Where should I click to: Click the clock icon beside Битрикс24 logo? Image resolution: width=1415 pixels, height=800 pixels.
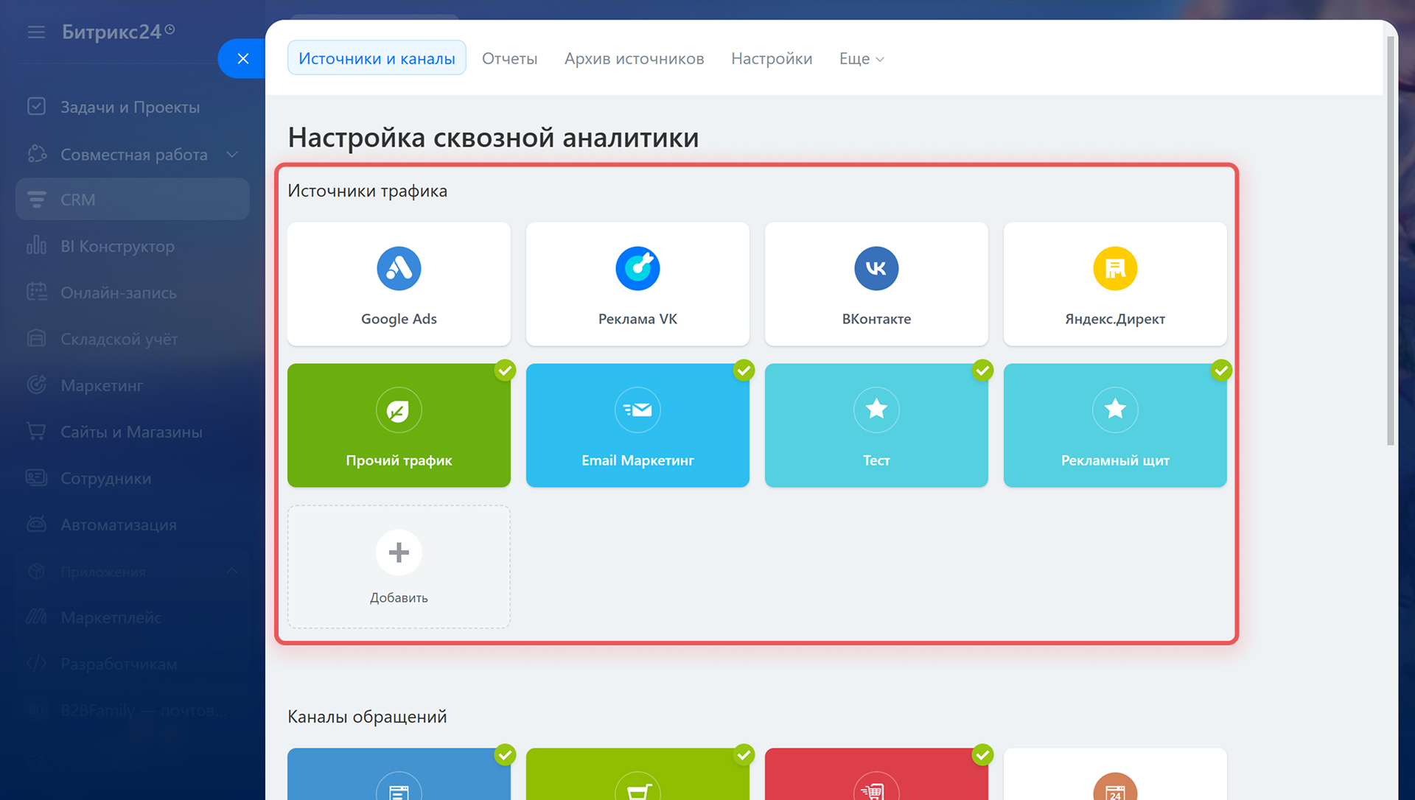(x=170, y=29)
